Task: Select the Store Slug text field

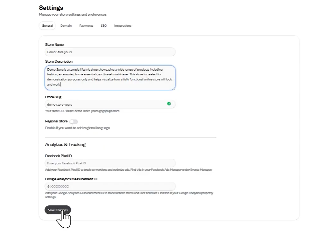Action: [x=110, y=104]
